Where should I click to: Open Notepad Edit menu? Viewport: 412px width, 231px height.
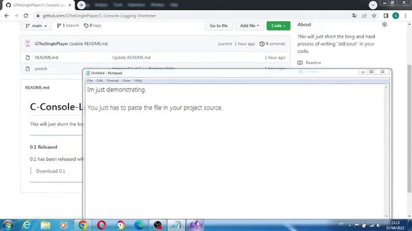100,81
